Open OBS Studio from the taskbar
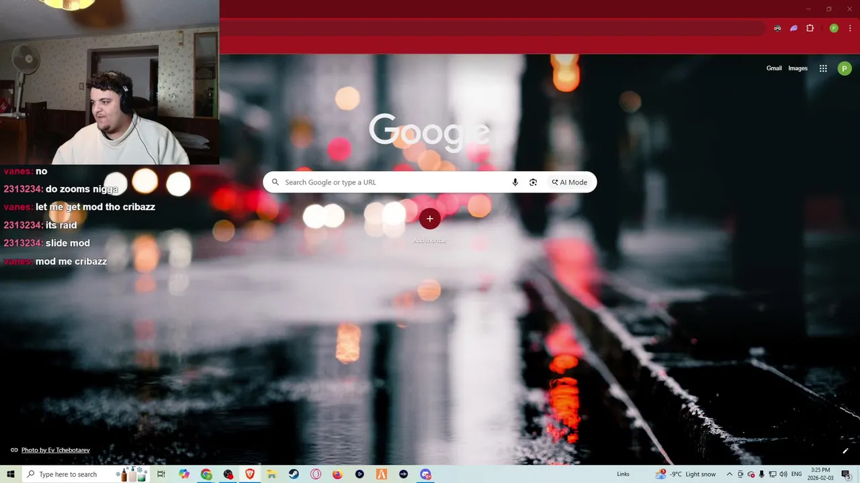The height and width of the screenshot is (483, 860). click(x=228, y=474)
